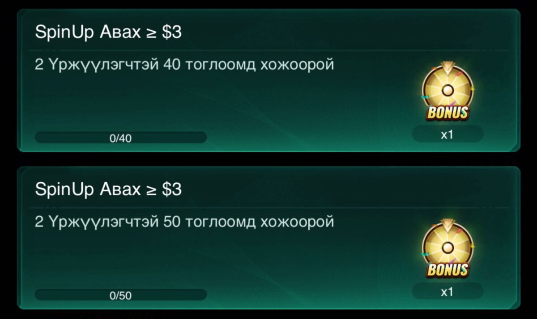
Task: Select the x1 reward badge in the first card
Action: point(447,134)
